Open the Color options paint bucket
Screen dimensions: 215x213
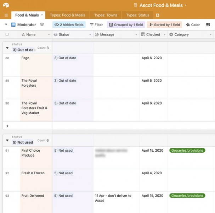click(193, 25)
